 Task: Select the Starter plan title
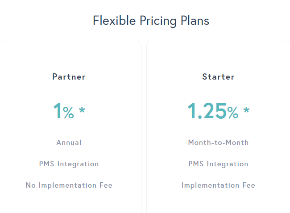pyautogui.click(x=218, y=77)
